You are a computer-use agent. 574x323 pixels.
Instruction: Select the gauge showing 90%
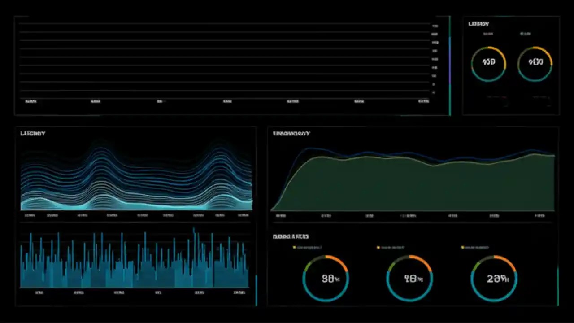click(326, 278)
